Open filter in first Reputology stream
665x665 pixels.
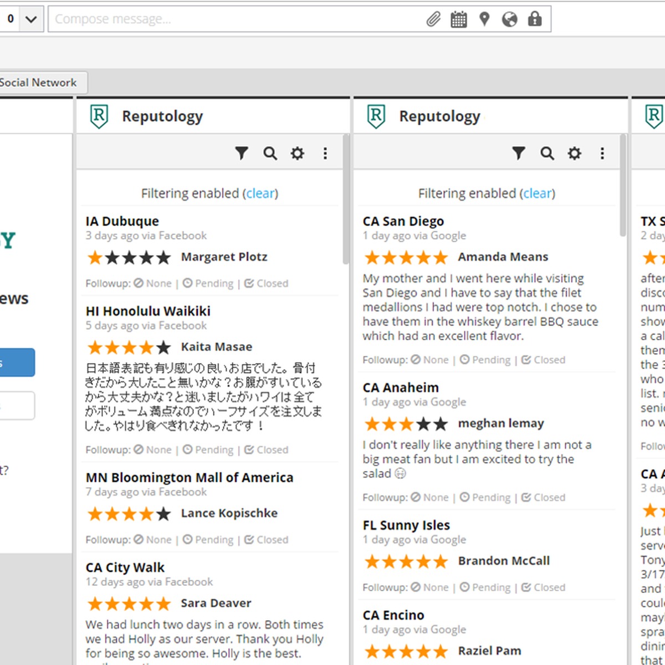click(x=242, y=154)
